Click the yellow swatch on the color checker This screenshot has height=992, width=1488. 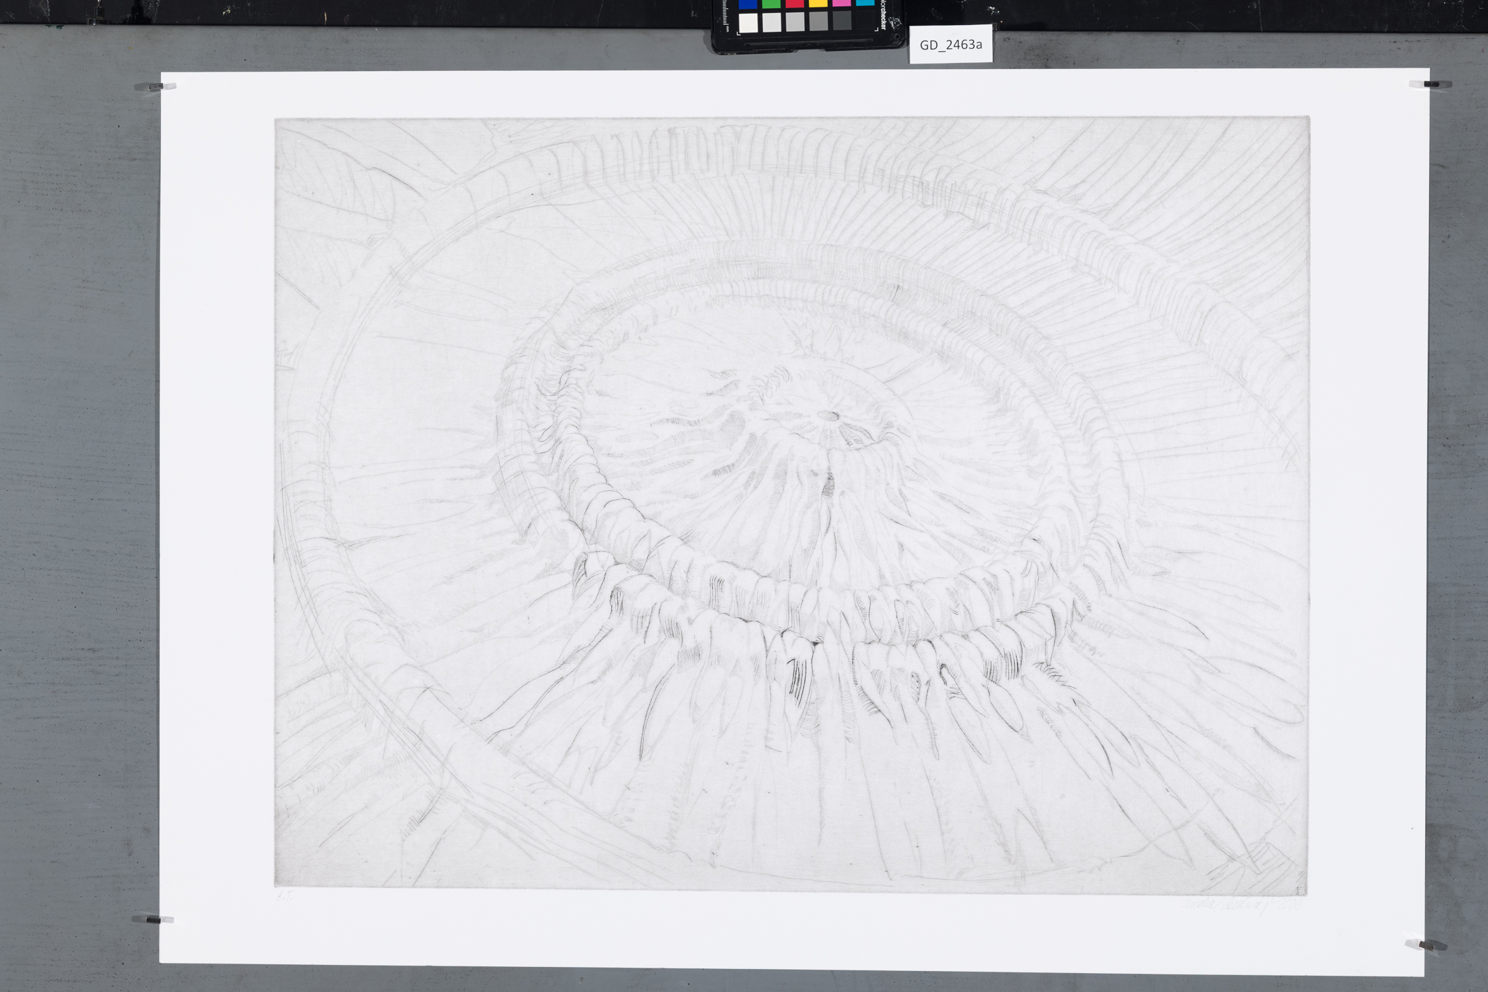(818, 3)
